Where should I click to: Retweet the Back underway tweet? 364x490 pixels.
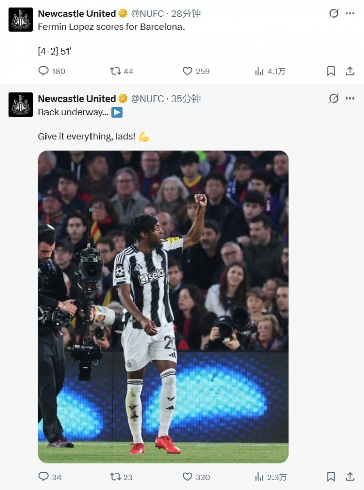click(116, 476)
